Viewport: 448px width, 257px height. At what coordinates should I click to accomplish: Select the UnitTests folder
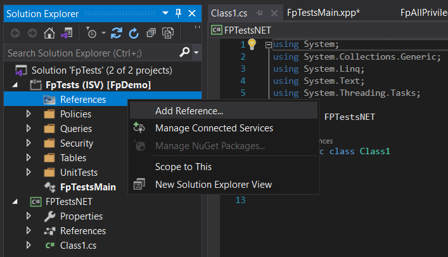79,173
